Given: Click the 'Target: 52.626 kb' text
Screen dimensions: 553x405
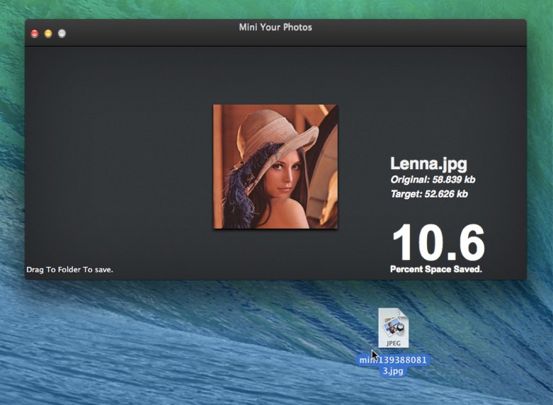Looking at the screenshot, I should tap(429, 194).
